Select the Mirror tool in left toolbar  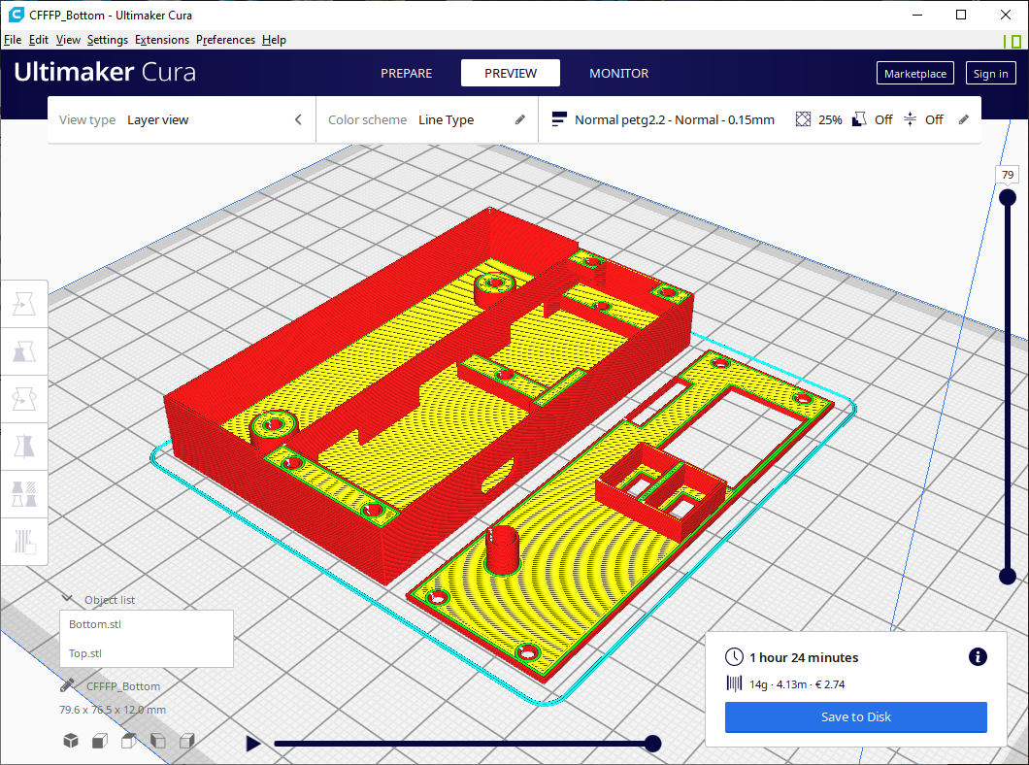tap(24, 447)
